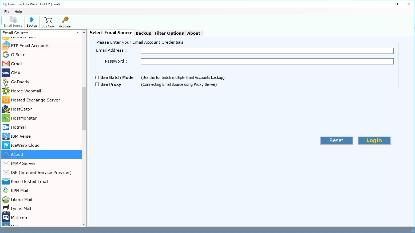This screenshot has height=233, width=415.
Task: Click the KPN Mail icon
Action: pos(6,191)
